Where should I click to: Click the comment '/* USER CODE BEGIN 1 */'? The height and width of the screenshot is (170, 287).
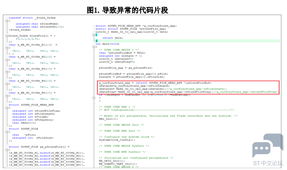(119, 50)
